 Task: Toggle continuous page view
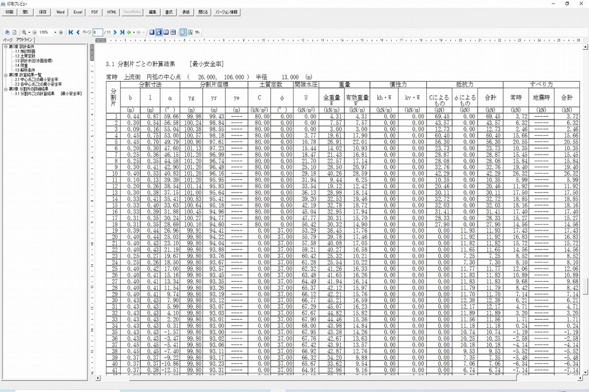point(159,32)
